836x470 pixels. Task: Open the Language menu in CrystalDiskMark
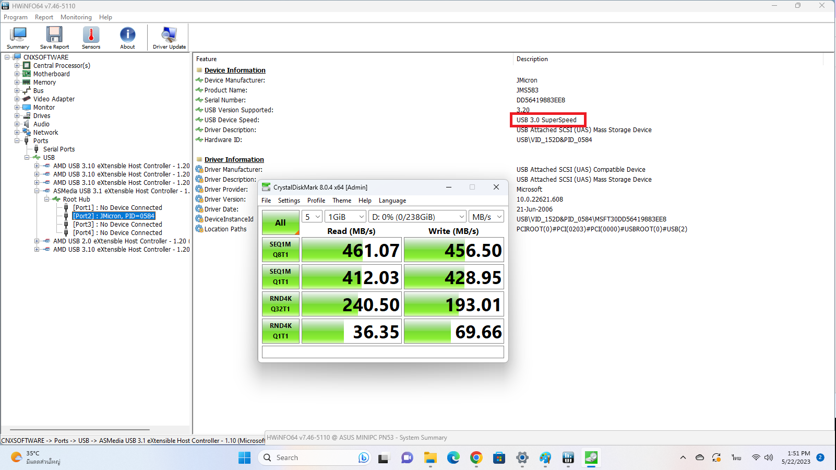[x=392, y=201]
